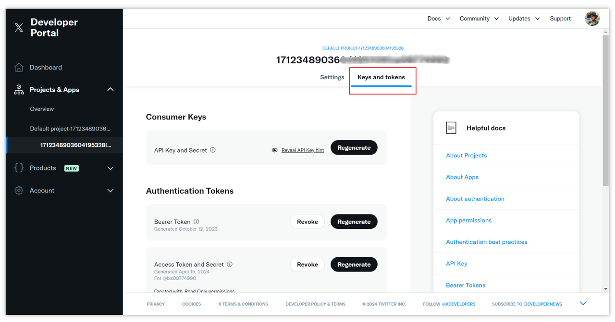Switch to the Settings tab
Image resolution: width=615 pixels, height=322 pixels.
pyautogui.click(x=332, y=77)
